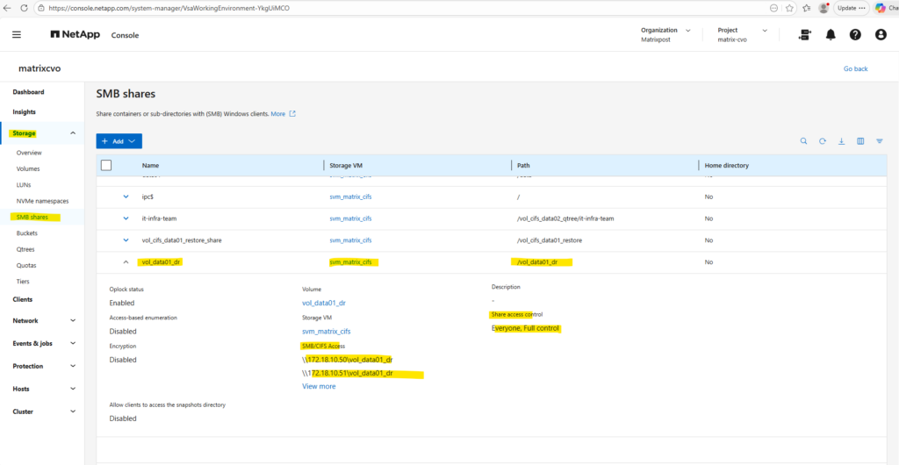Click the notifications bell icon
The image size is (899, 465).
pos(831,34)
